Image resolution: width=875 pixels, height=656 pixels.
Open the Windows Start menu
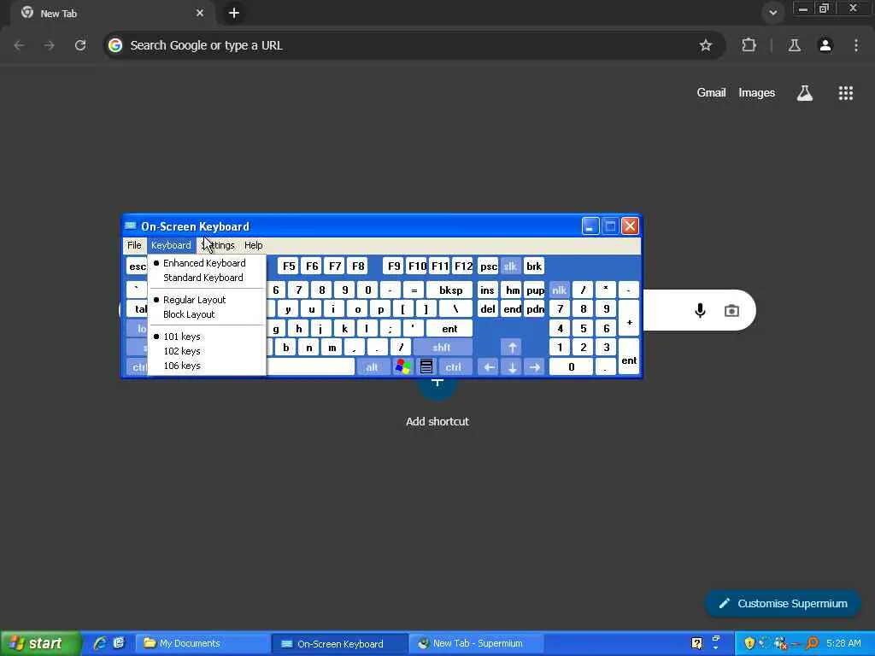tap(40, 644)
